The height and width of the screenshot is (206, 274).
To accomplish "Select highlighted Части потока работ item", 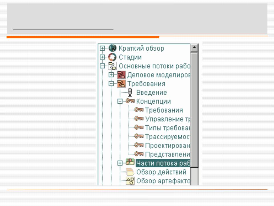I will 163,163.
